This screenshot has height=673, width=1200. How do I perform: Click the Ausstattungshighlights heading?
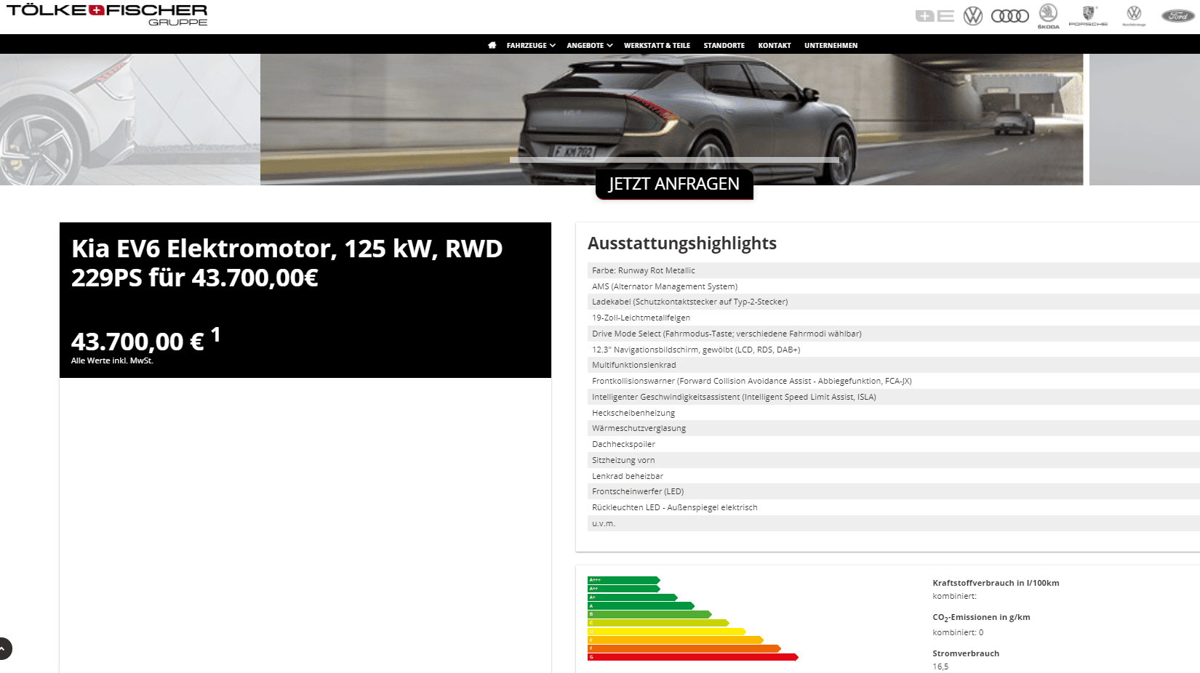682,243
